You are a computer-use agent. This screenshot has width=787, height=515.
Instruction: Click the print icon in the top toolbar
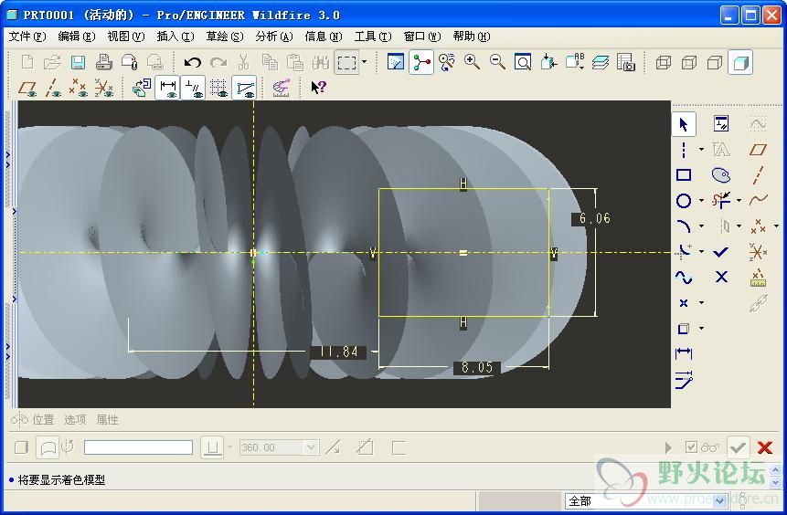103,63
